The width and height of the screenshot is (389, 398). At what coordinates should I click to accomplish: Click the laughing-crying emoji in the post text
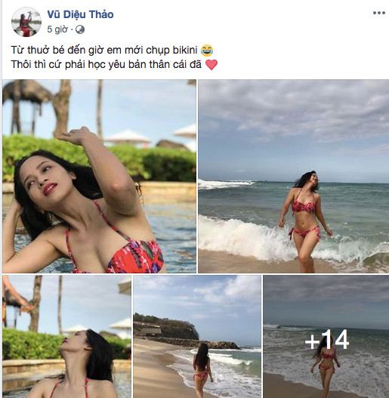tap(207, 51)
